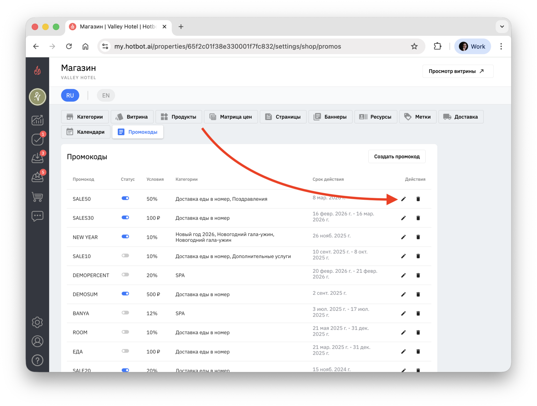Viewport: 537px width, 406px height.
Task: Open the reviews star inbox sidebar icon
Action: click(x=37, y=177)
